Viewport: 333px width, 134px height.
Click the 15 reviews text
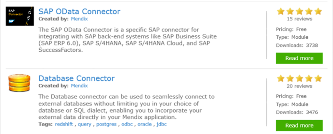pos(299,19)
